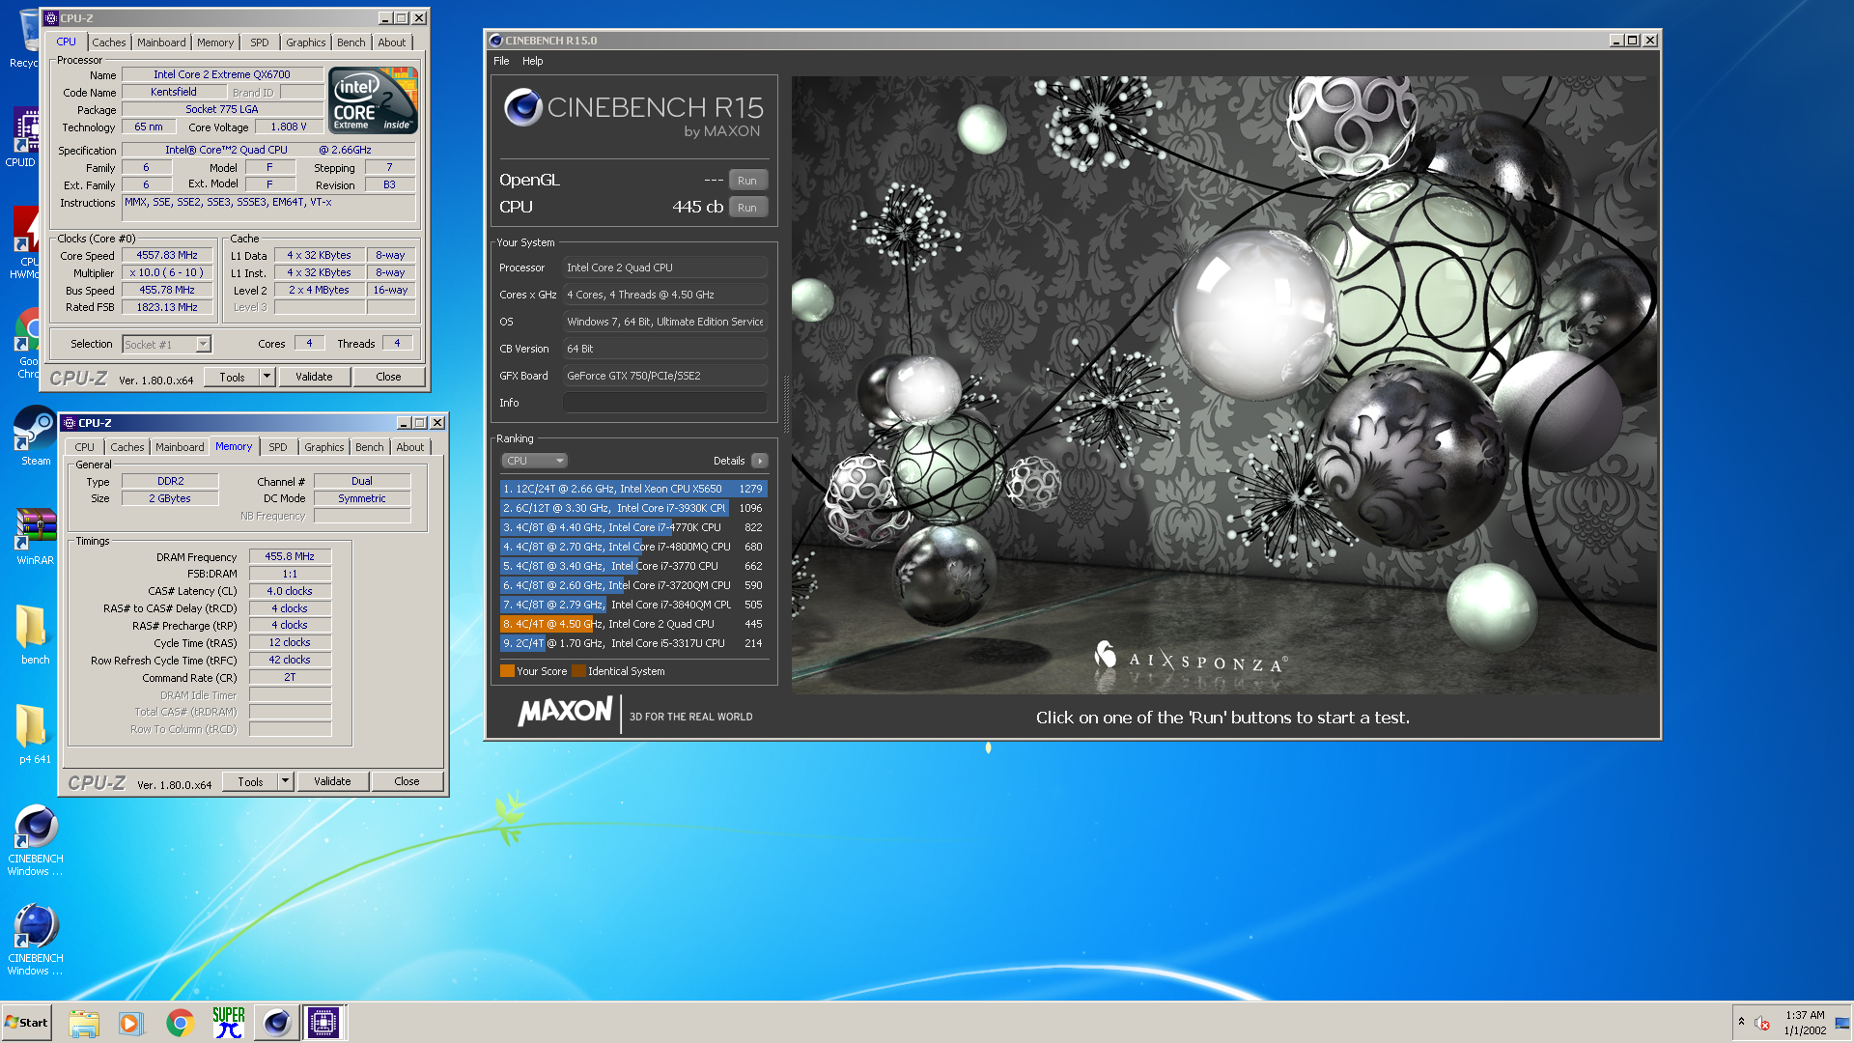Screen dimensions: 1854x1043
Task: Launch the lower CINEBENCH Windows shortcut
Action: tap(36, 940)
